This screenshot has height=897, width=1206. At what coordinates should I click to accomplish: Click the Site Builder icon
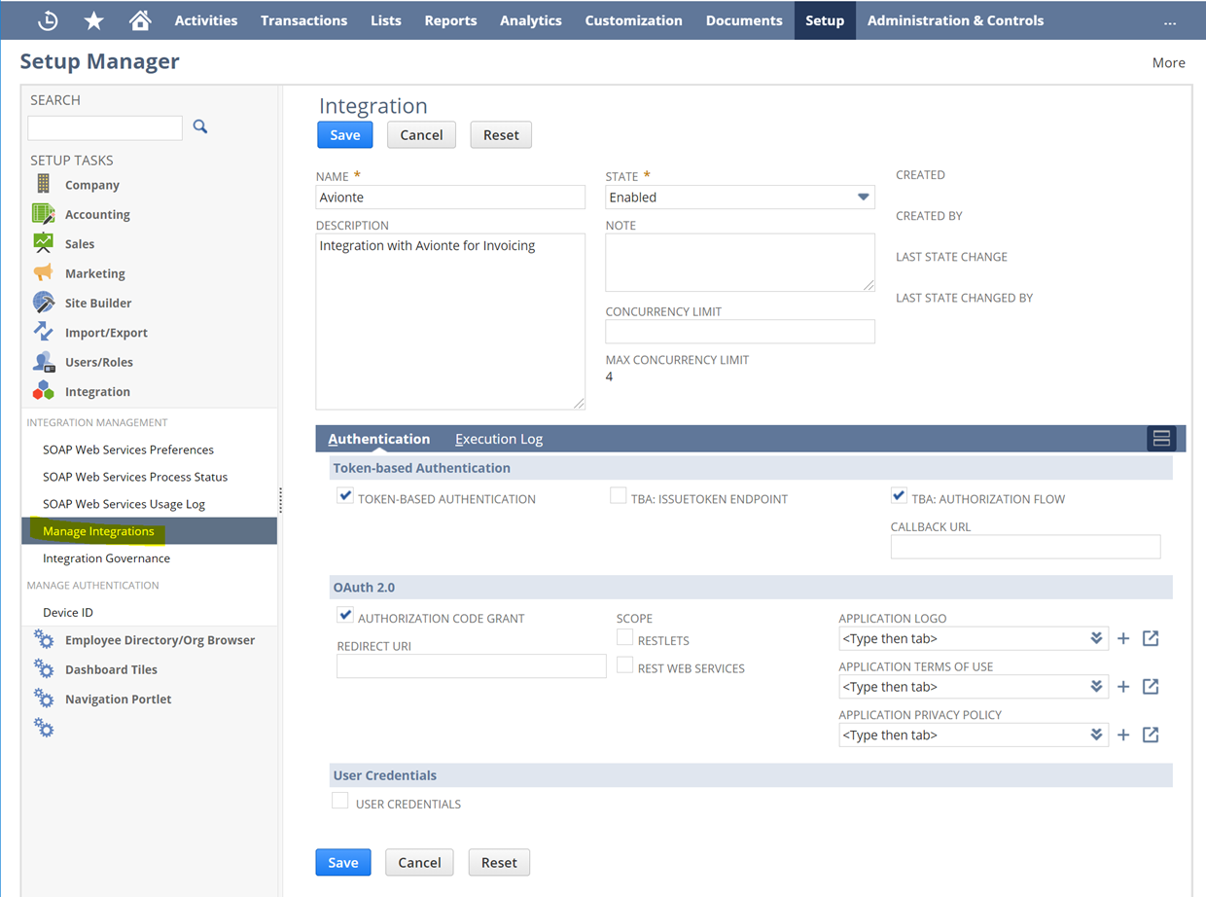[43, 303]
